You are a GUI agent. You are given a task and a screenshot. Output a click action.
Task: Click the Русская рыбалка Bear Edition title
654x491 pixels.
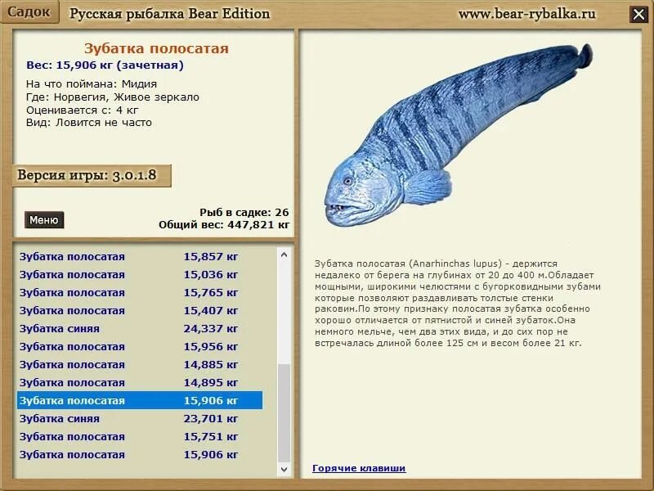pyautogui.click(x=169, y=14)
